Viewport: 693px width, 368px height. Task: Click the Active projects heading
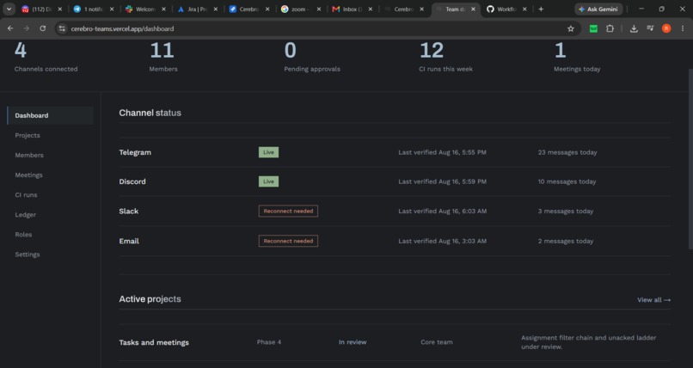pos(150,299)
